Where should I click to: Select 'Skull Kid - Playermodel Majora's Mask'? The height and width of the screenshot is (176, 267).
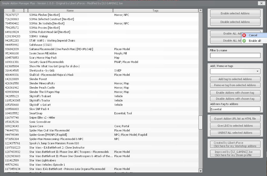[x=101, y=75]
